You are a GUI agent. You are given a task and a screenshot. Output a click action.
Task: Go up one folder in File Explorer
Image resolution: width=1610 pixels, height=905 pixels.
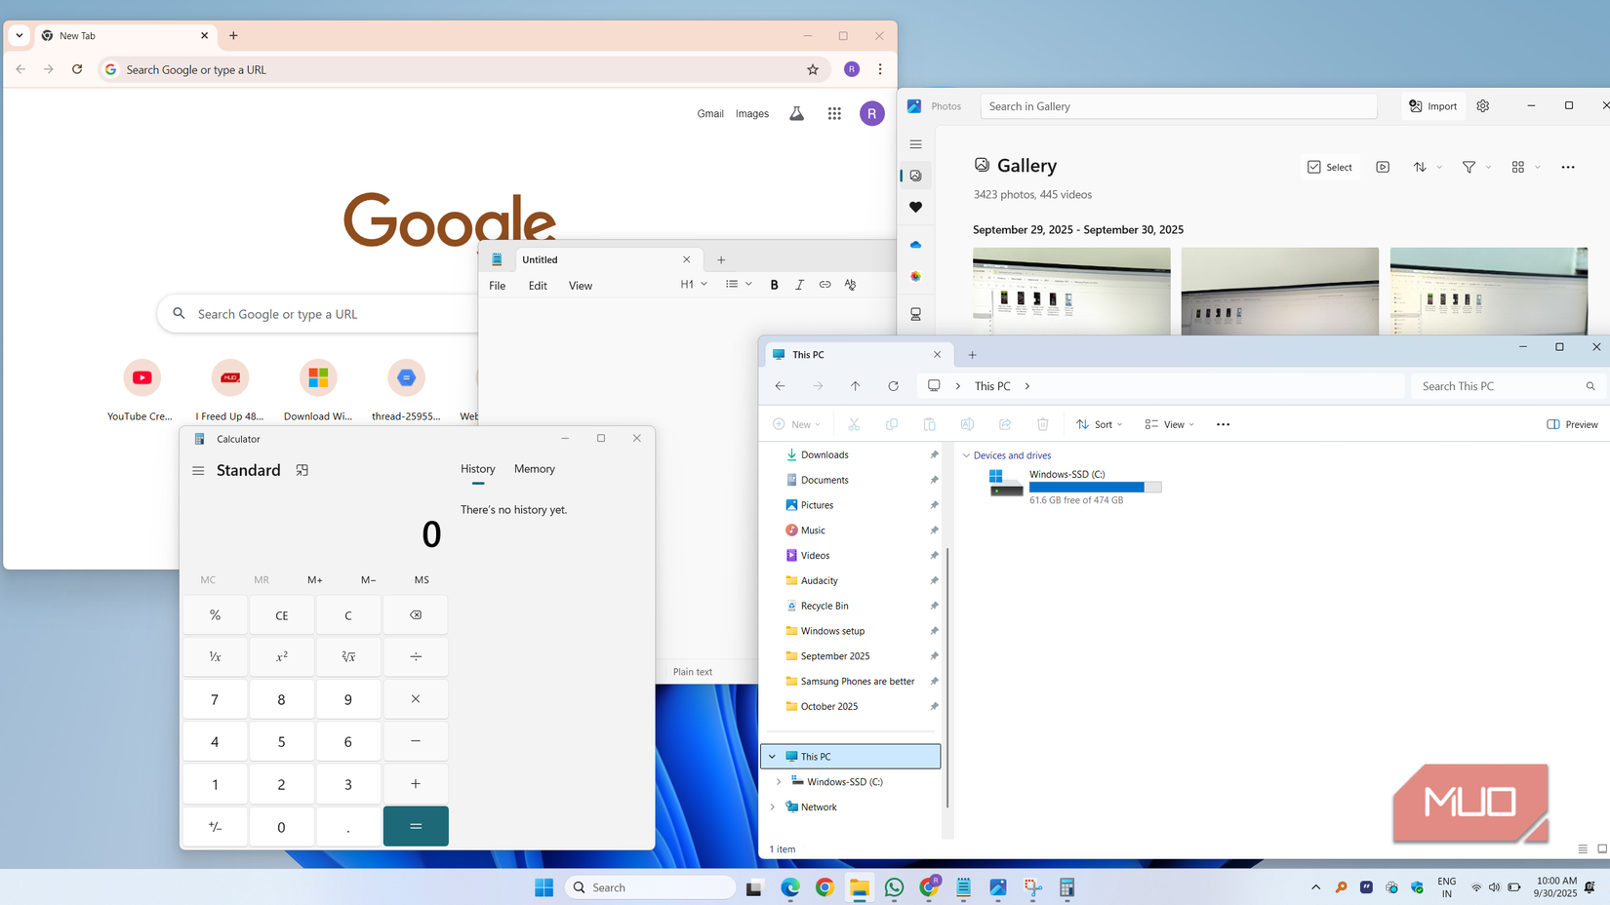click(x=856, y=386)
